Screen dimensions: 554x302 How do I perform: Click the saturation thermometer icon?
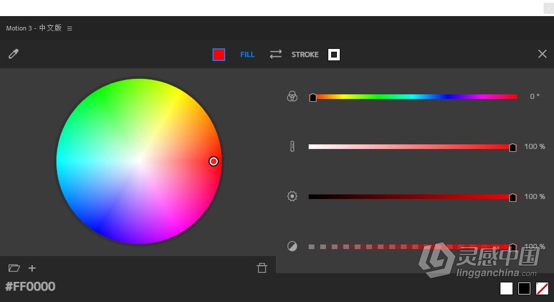click(292, 147)
